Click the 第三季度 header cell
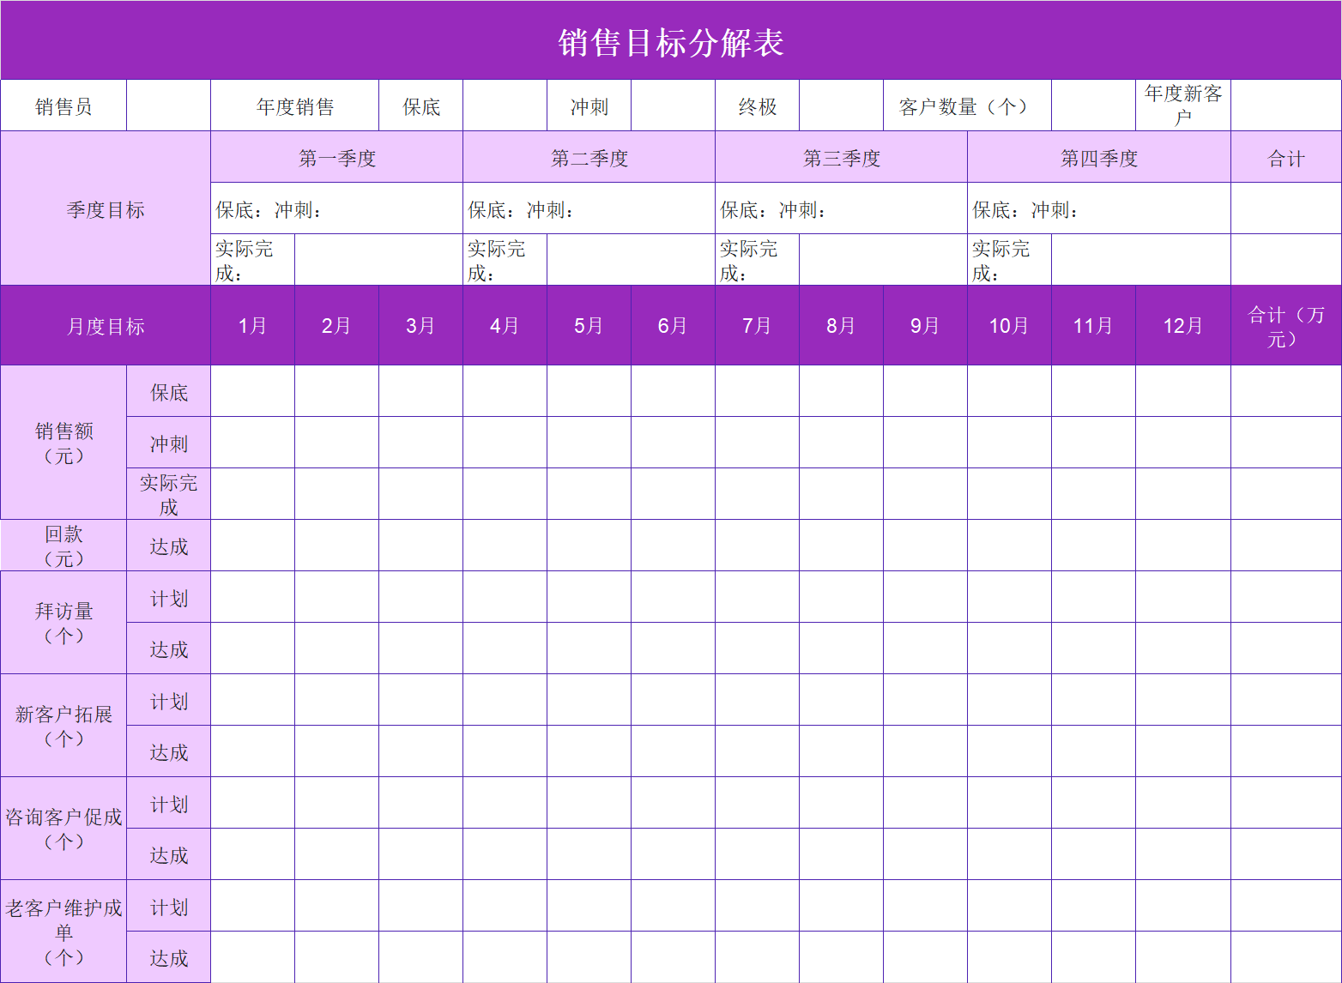This screenshot has width=1342, height=983. tap(841, 157)
